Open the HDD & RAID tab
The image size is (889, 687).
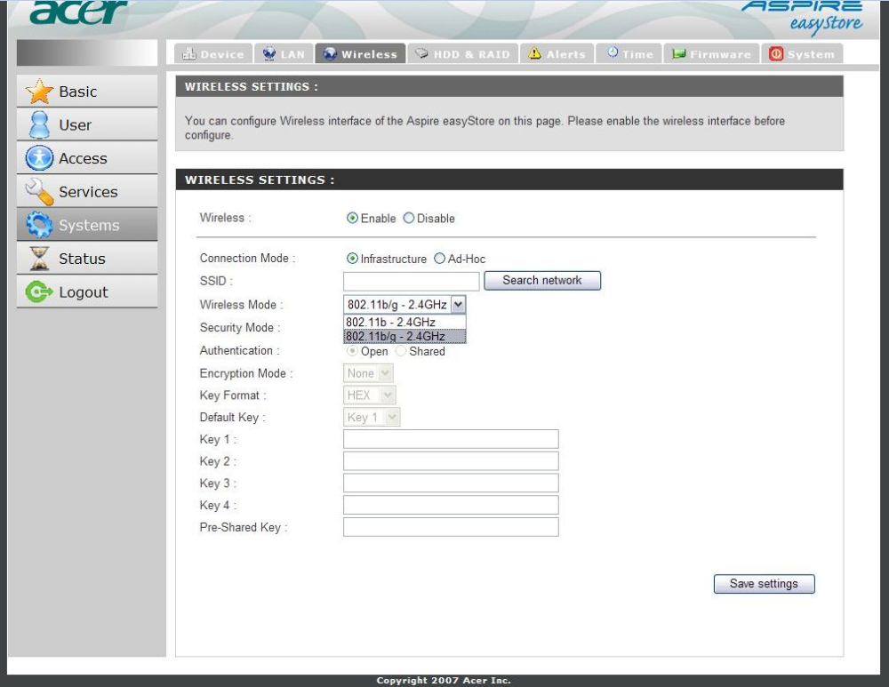tap(462, 54)
